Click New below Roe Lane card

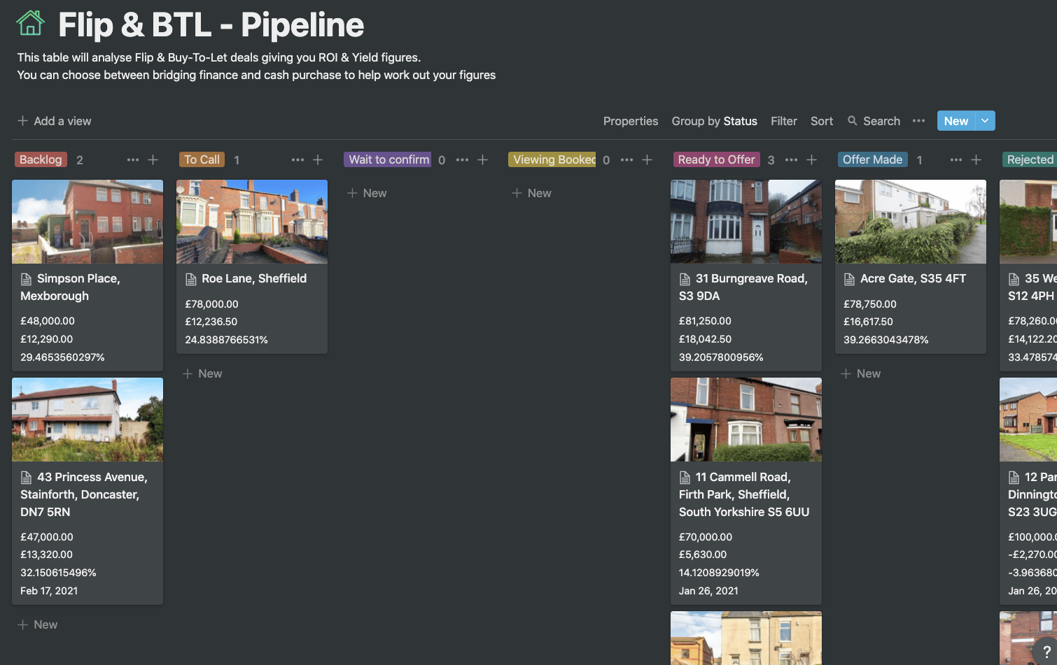click(202, 373)
